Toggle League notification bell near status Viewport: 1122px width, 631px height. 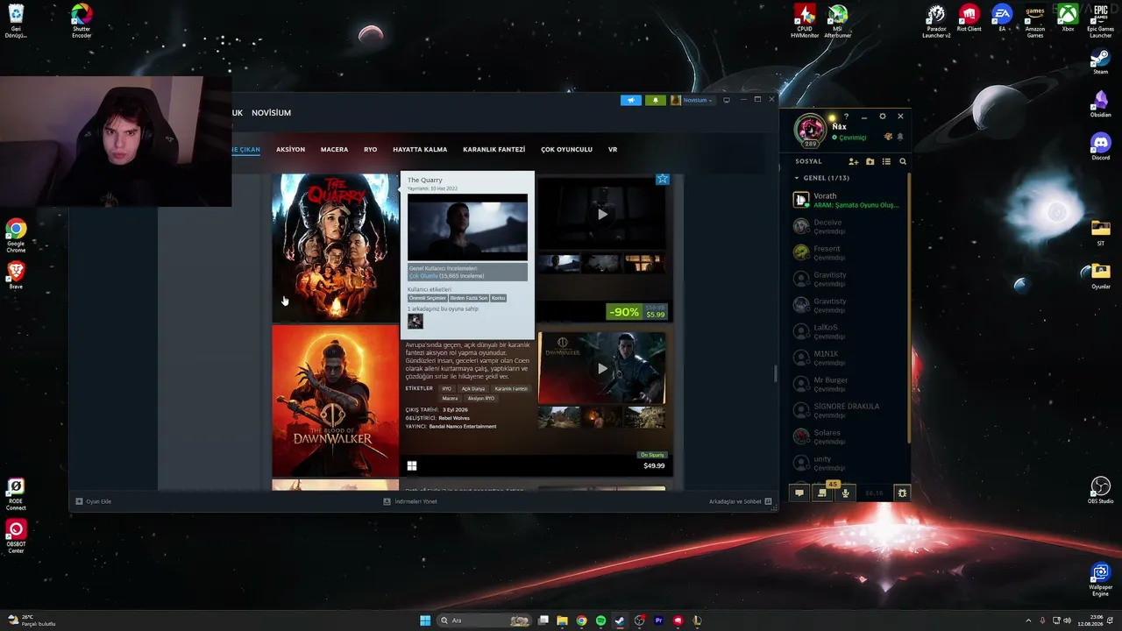click(x=900, y=137)
